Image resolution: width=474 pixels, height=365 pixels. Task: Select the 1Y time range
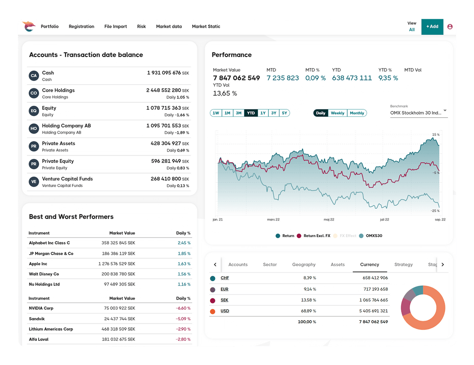coord(262,113)
